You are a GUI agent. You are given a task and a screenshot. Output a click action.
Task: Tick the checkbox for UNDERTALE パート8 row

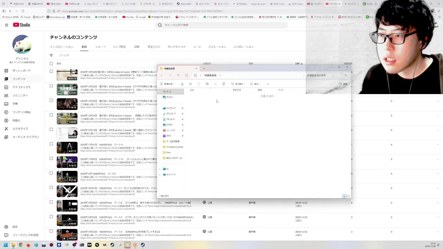click(x=51, y=173)
